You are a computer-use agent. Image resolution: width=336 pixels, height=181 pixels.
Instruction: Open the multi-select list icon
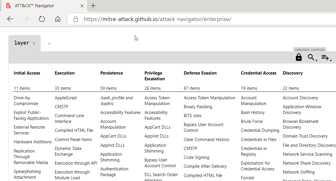click(x=325, y=57)
